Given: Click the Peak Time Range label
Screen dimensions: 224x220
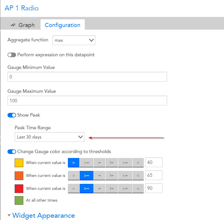Looking at the screenshot, I should [x=33, y=128].
